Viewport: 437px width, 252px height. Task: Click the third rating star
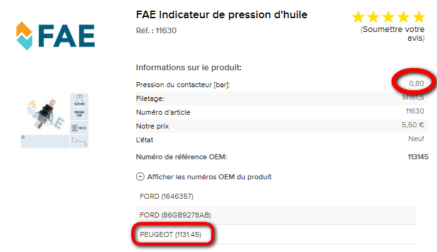[389, 18]
